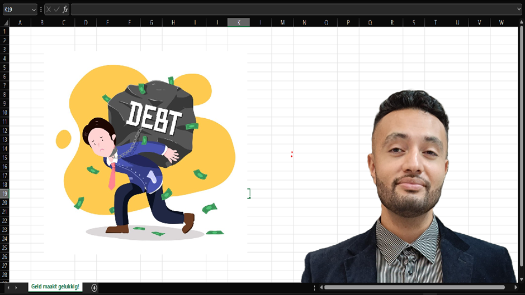This screenshot has height=295, width=525.
Task: Click the horizontal scrollbar right arrow
Action: [516, 288]
